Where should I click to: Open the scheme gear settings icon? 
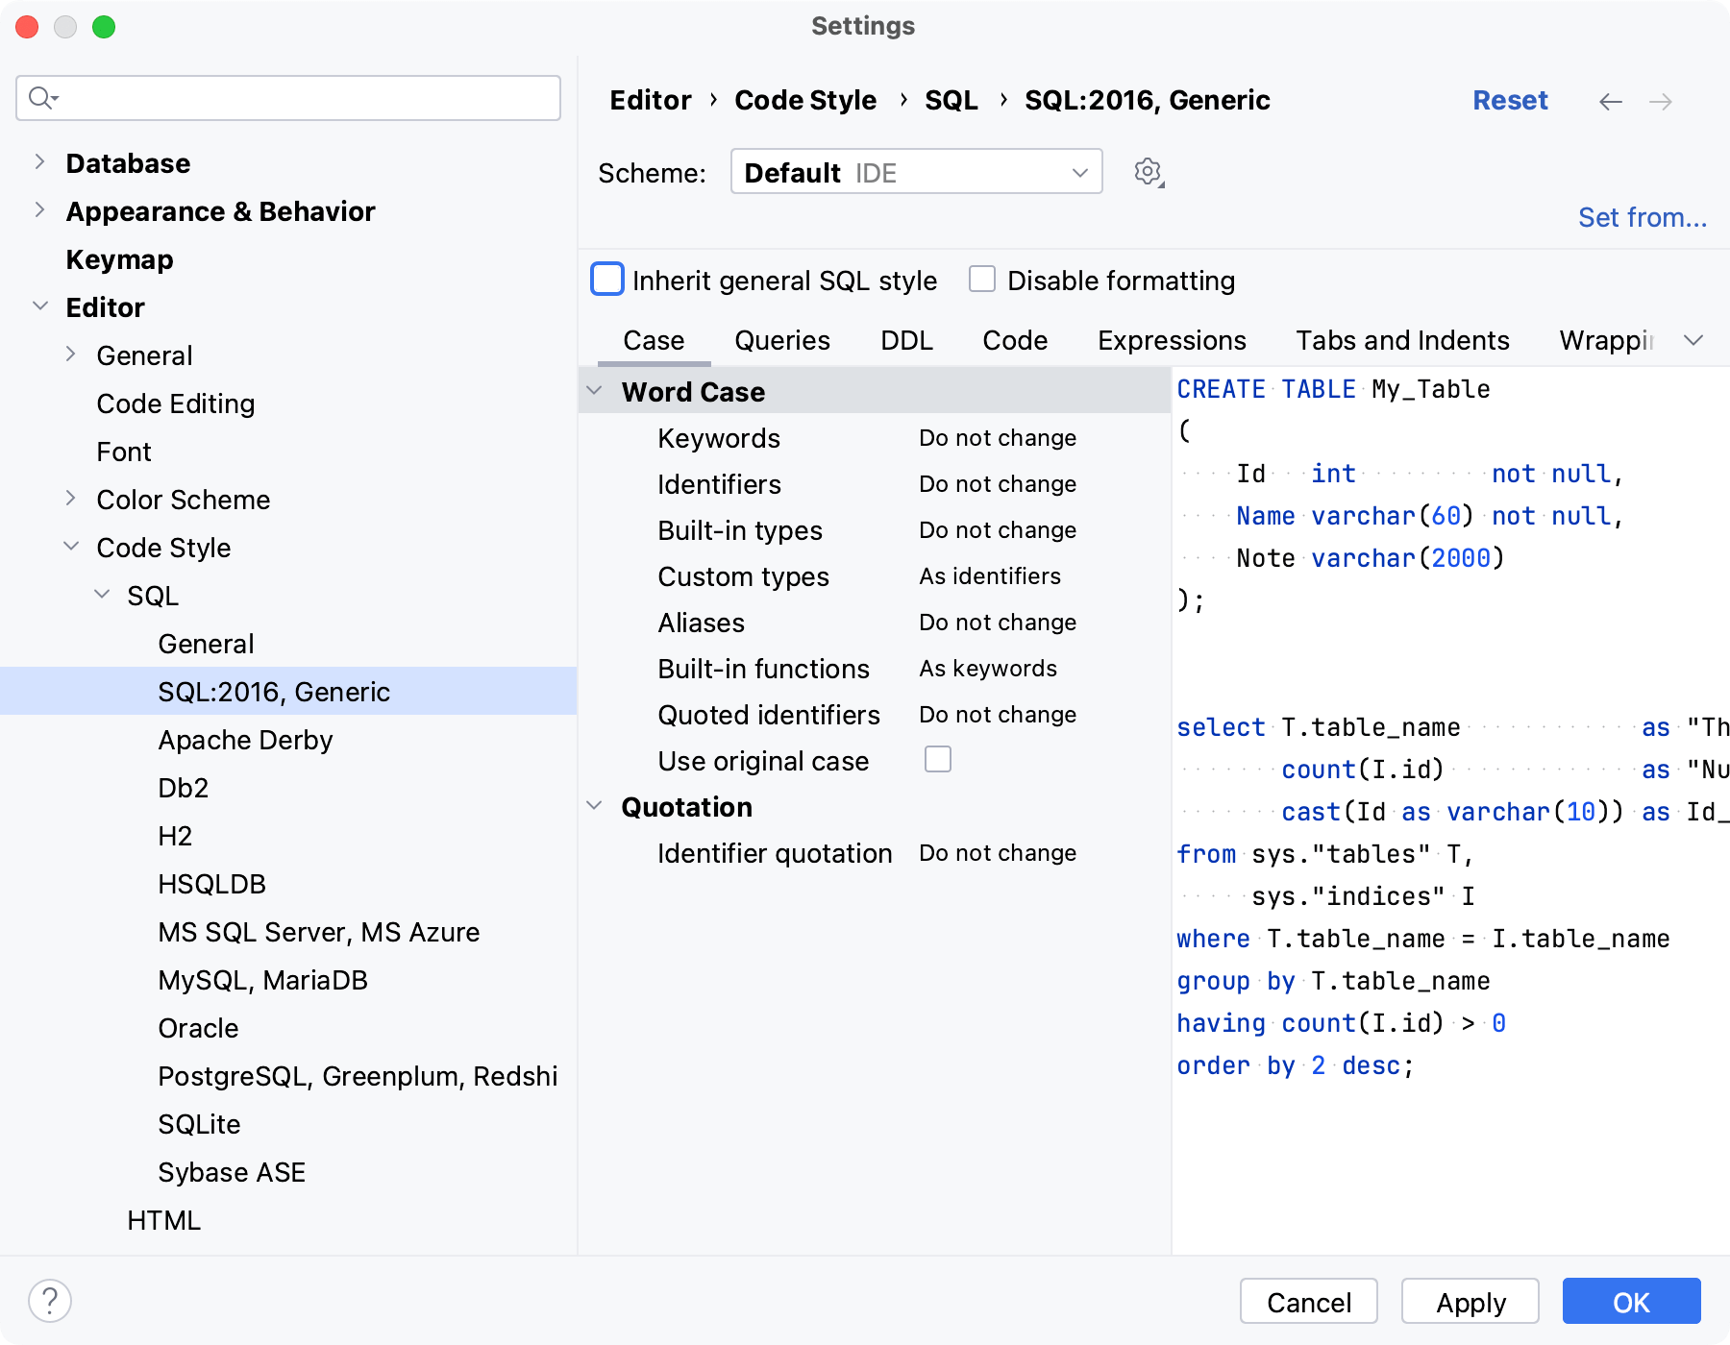pos(1148,173)
